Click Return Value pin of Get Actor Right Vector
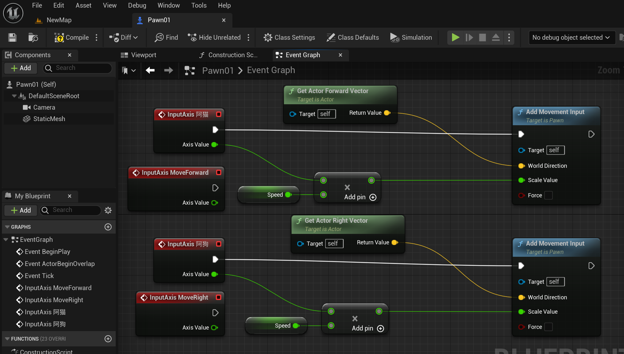This screenshot has height=354, width=624. 395,242
